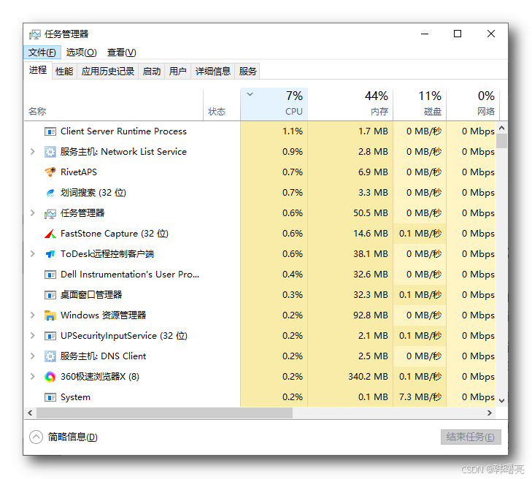Click the 360极速浏览器X icon
The width and height of the screenshot is (532, 479).
(x=50, y=377)
